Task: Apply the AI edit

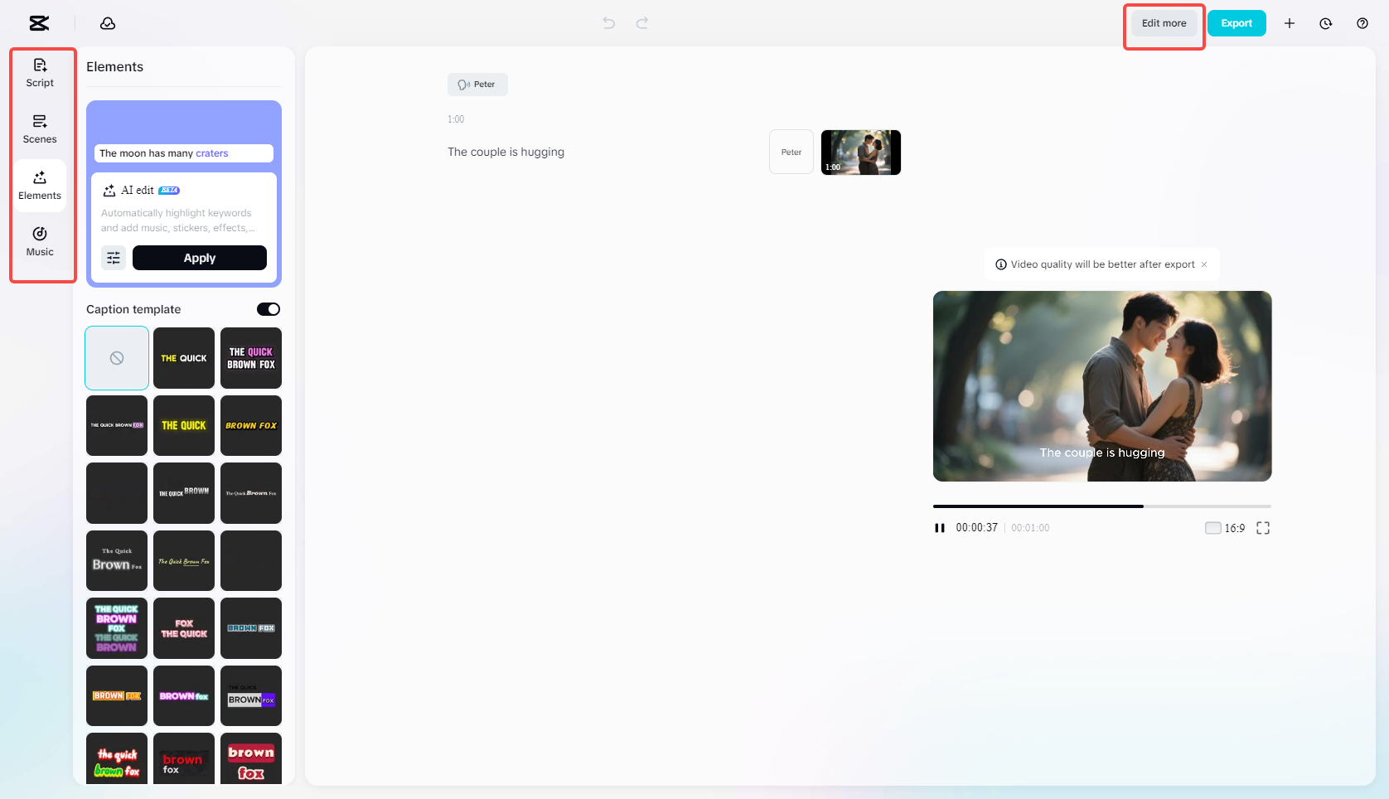Action: [x=200, y=258]
